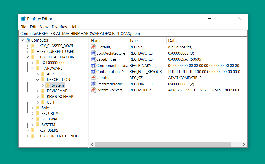This screenshot has width=265, height=164.
Task: Click the registry path address bar
Action: click(x=133, y=33)
